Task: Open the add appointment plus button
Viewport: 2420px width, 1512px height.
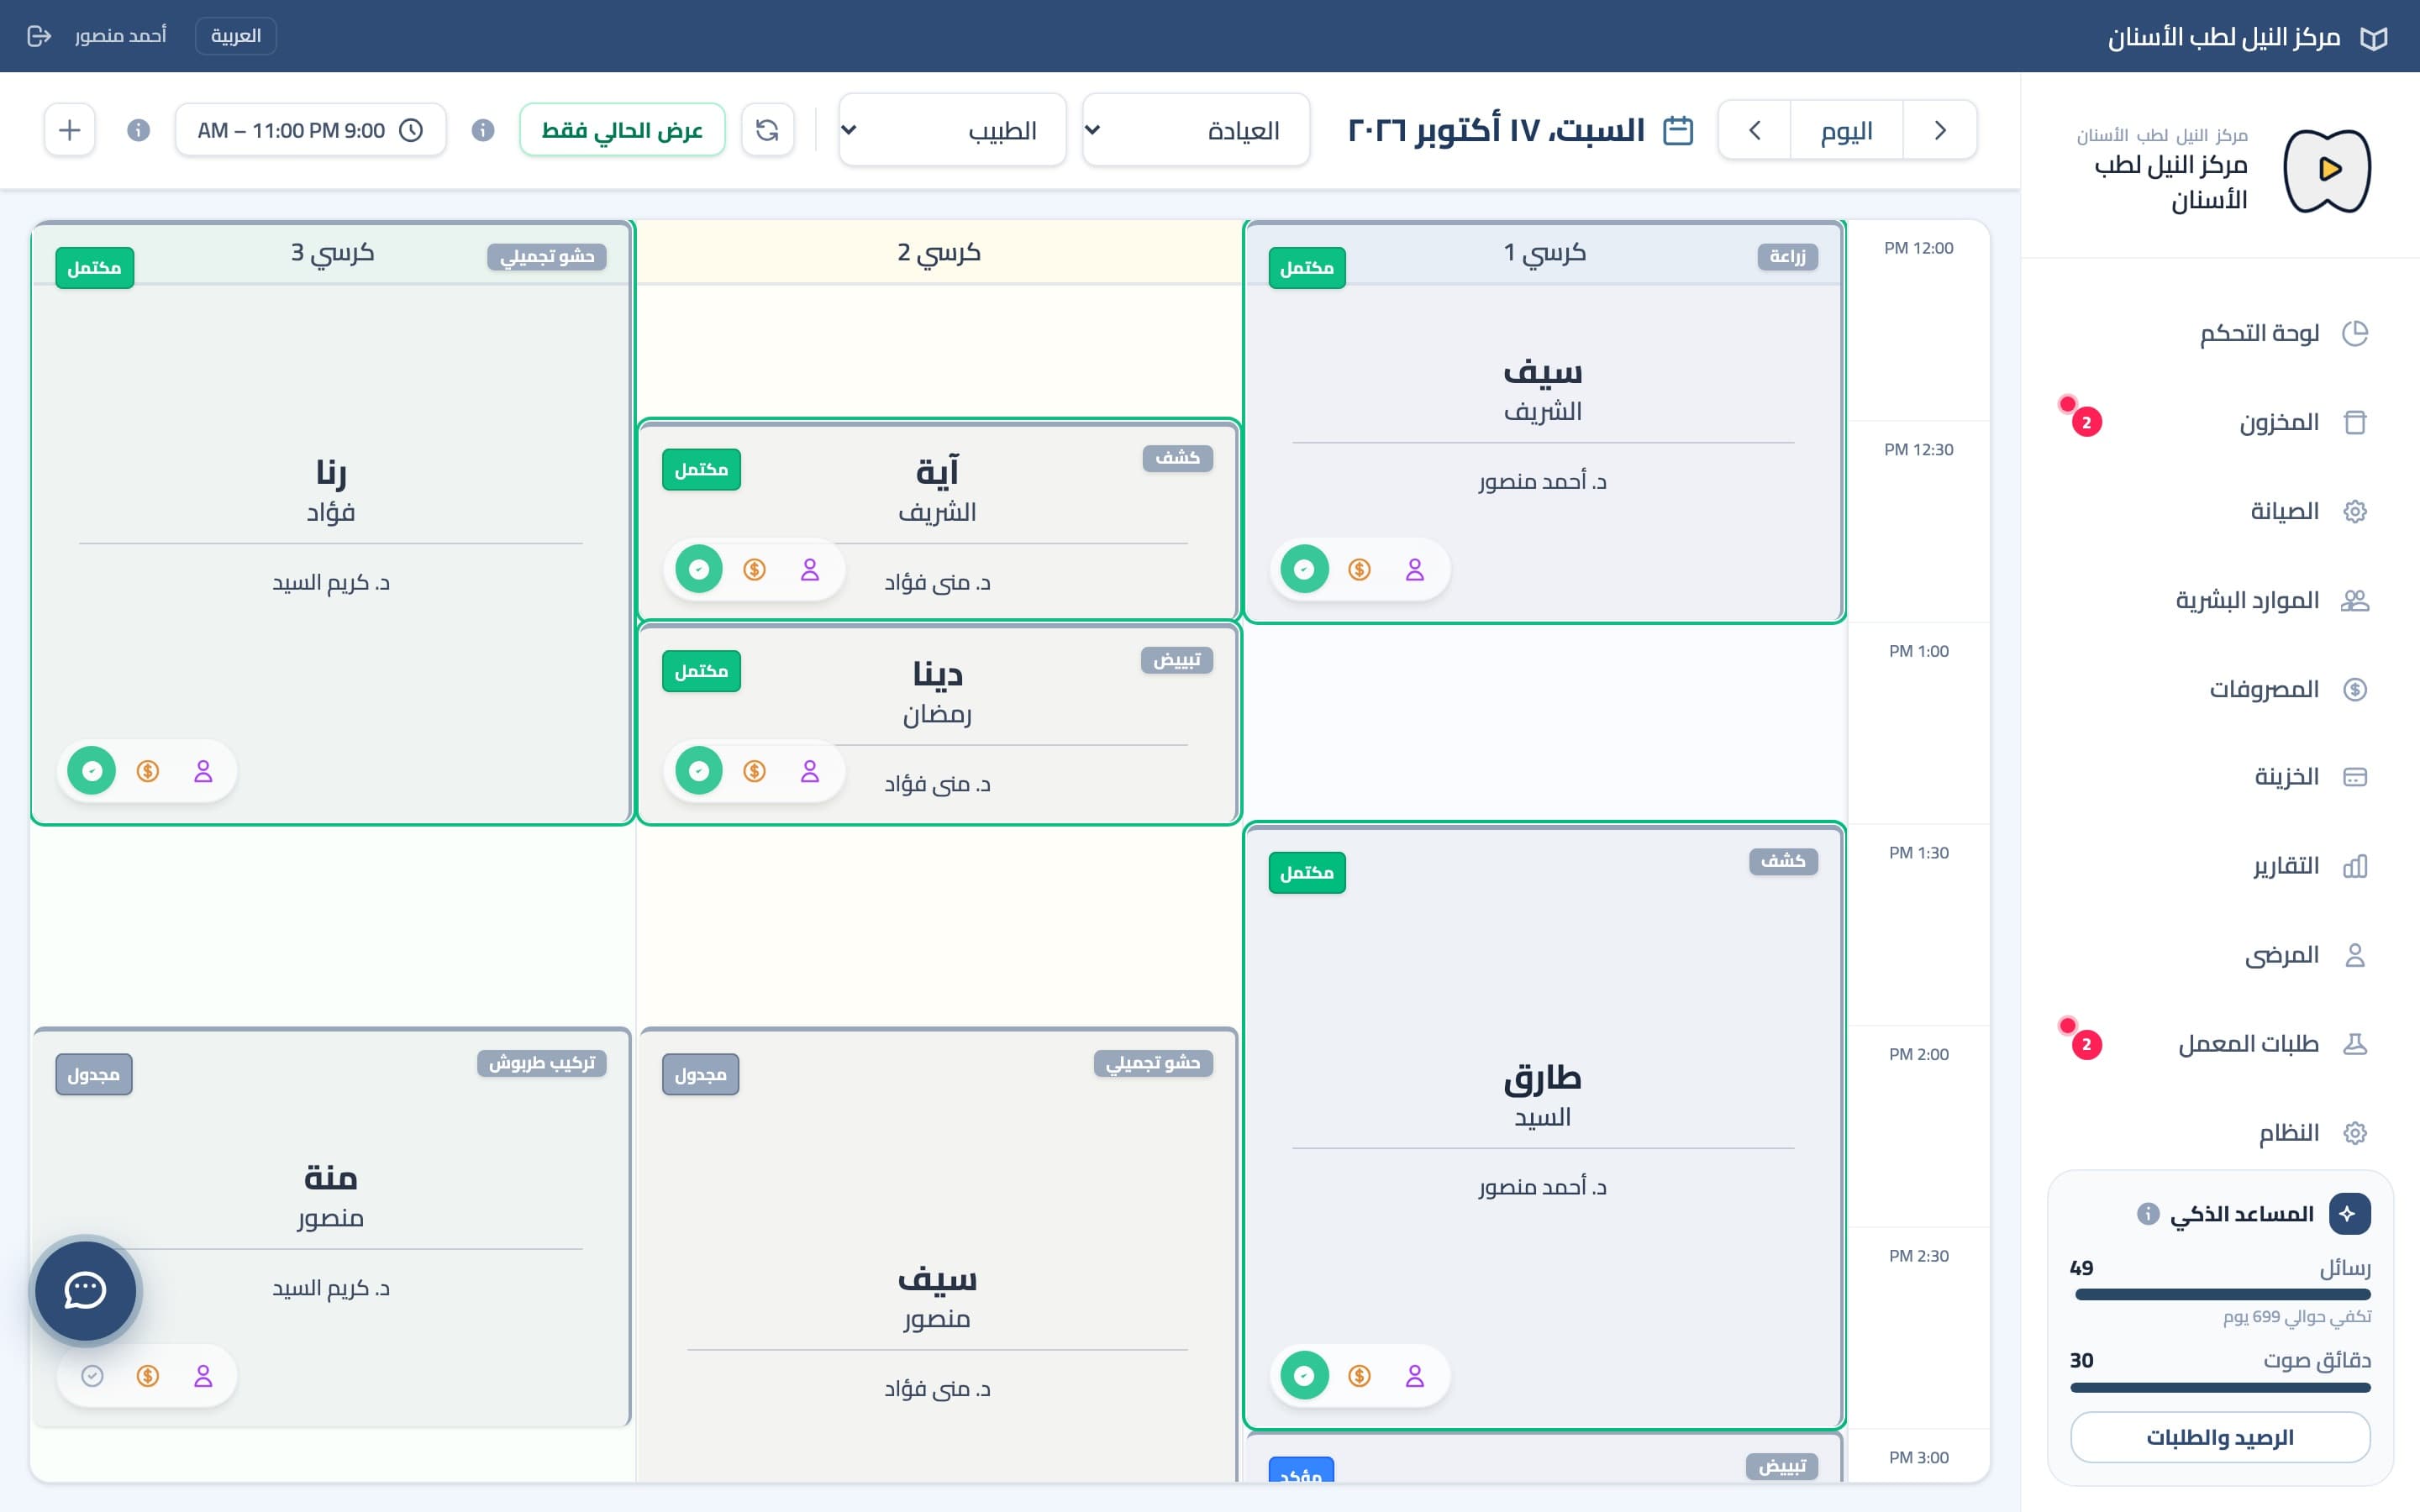Action: click(x=70, y=130)
